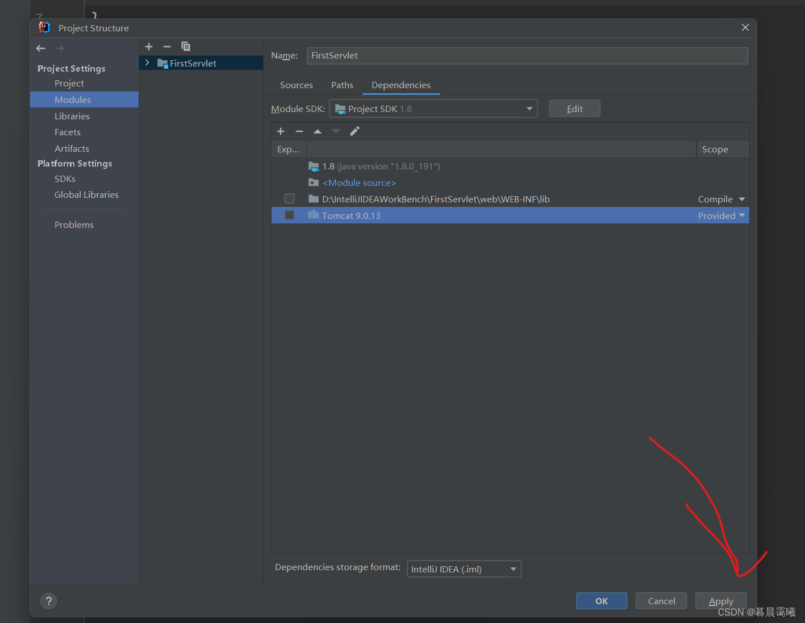Select the Dependencies tab

pos(401,85)
